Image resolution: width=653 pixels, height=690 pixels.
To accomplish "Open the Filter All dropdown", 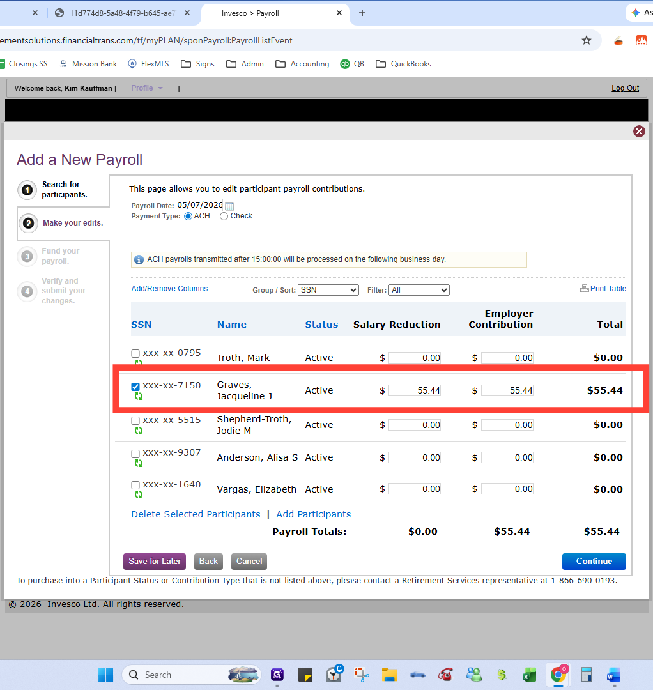I will [419, 290].
